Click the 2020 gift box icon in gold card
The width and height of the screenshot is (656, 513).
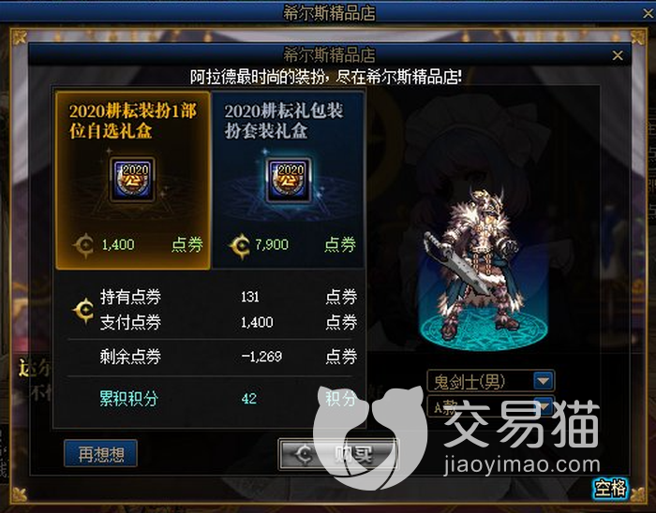pos(132,180)
